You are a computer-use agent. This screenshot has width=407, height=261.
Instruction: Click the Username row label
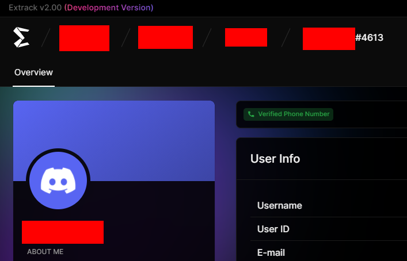280,206
